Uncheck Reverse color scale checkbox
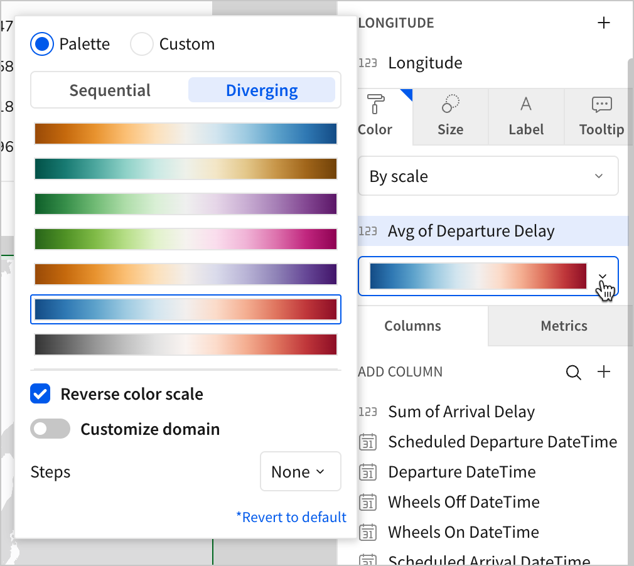 [x=41, y=394]
